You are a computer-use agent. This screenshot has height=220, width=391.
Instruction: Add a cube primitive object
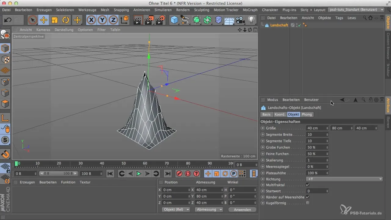(174, 20)
